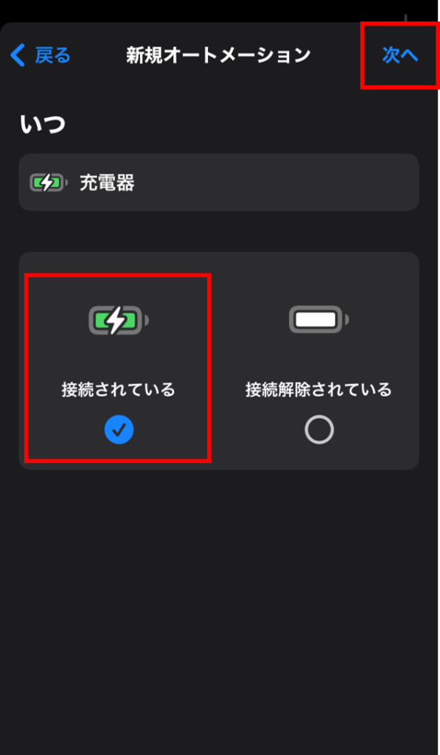Tap the battery tip of the connected icon

coord(147,320)
